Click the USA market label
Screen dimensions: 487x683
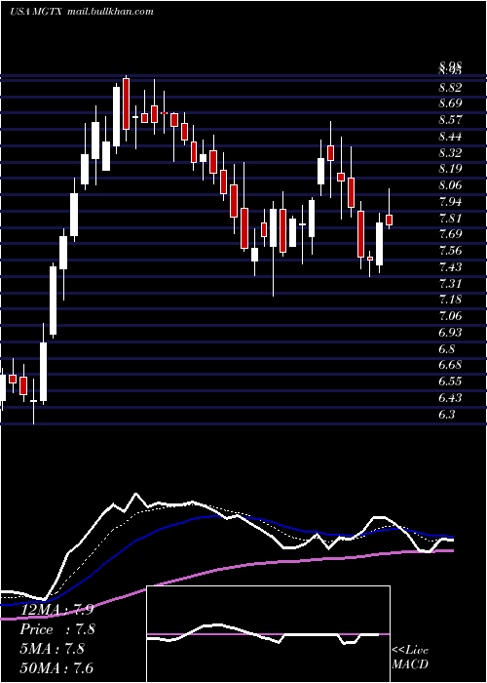click(19, 12)
